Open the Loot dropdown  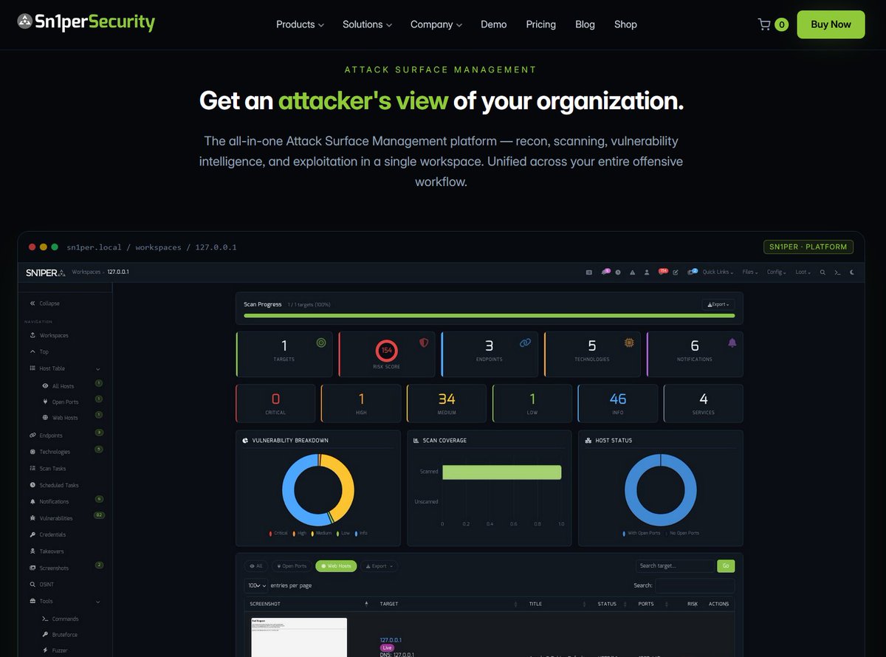click(803, 272)
